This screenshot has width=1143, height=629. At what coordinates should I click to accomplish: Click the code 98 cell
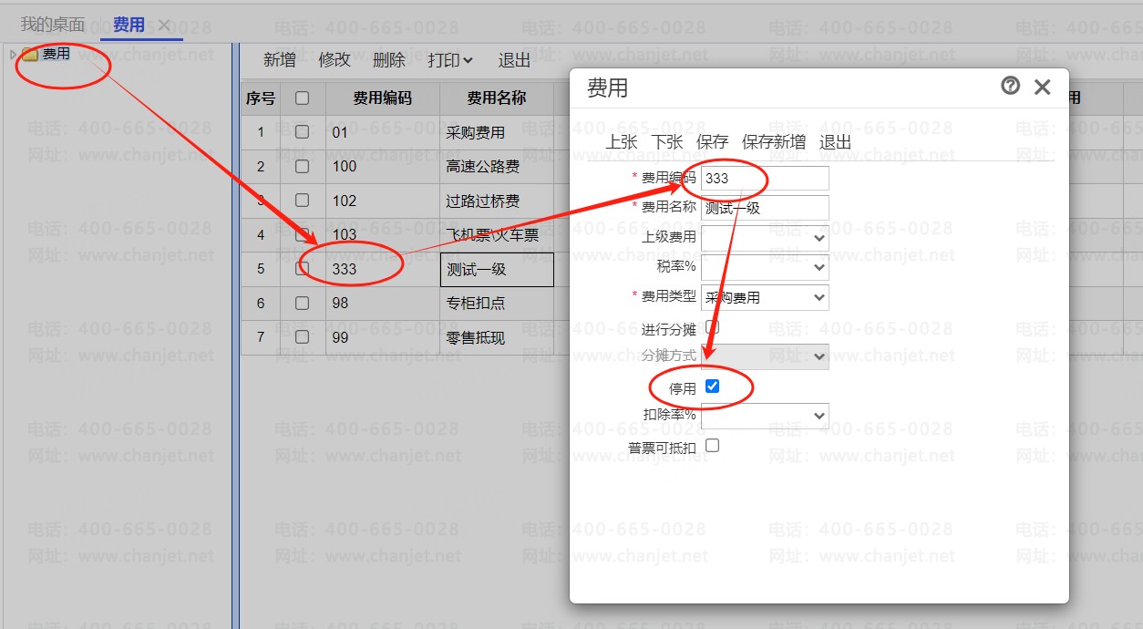(x=383, y=304)
